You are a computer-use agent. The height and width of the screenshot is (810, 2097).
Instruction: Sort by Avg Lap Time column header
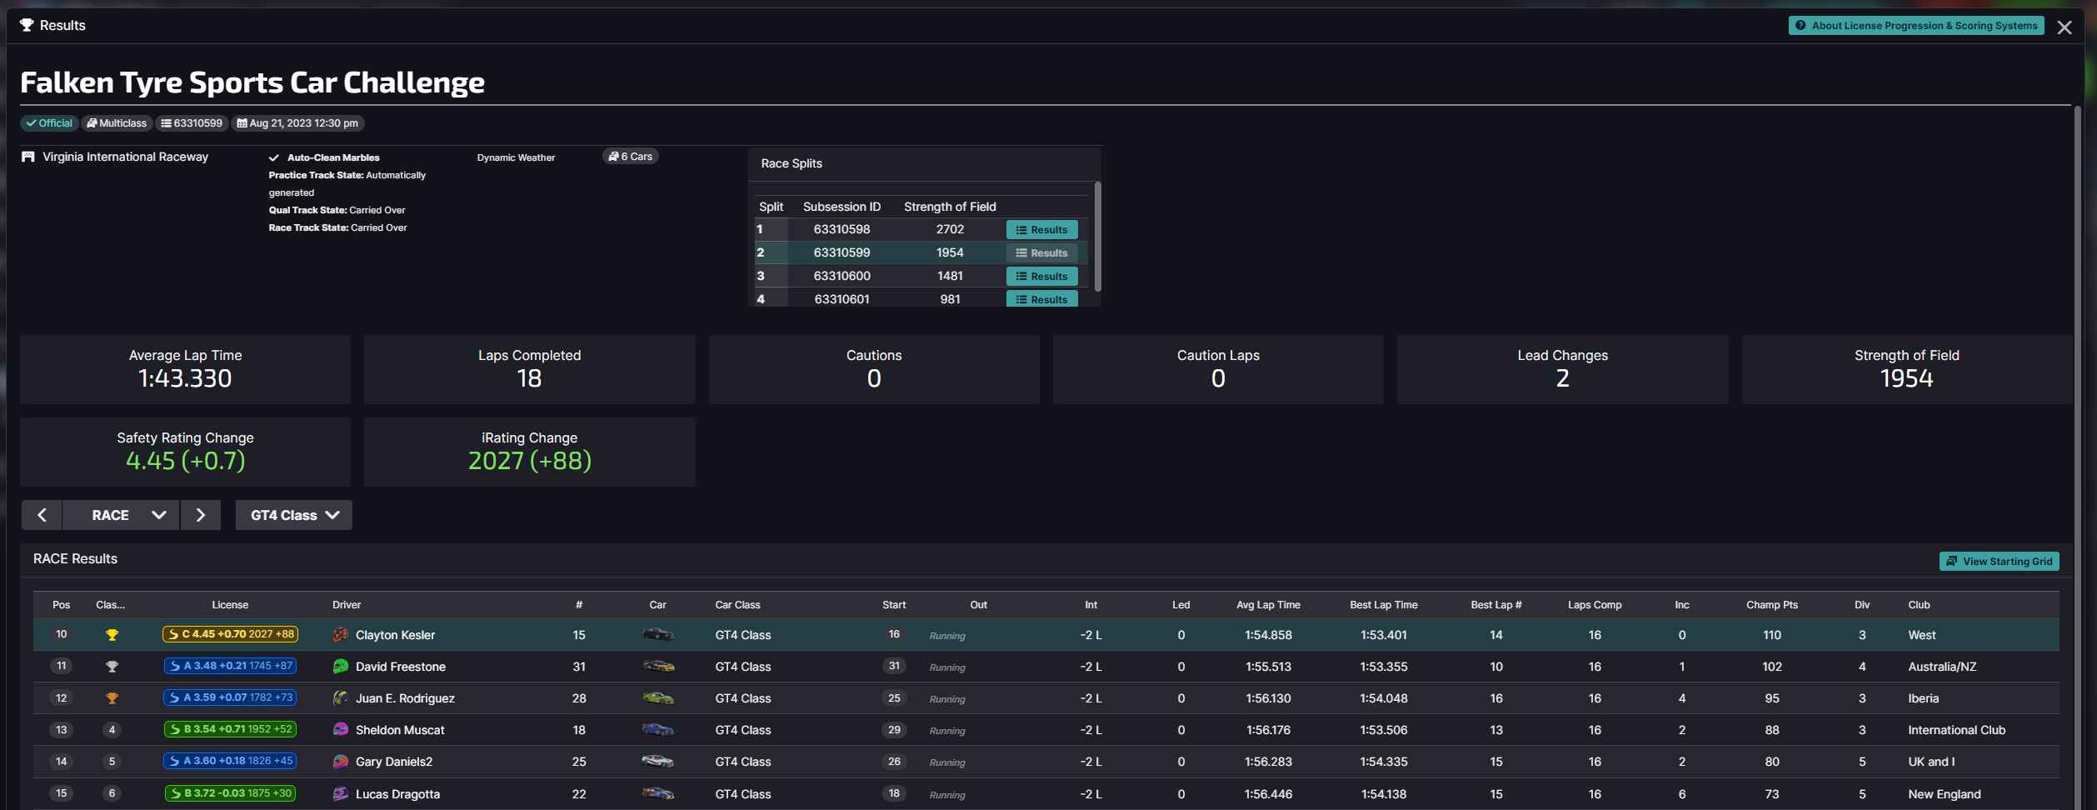pos(1268,605)
